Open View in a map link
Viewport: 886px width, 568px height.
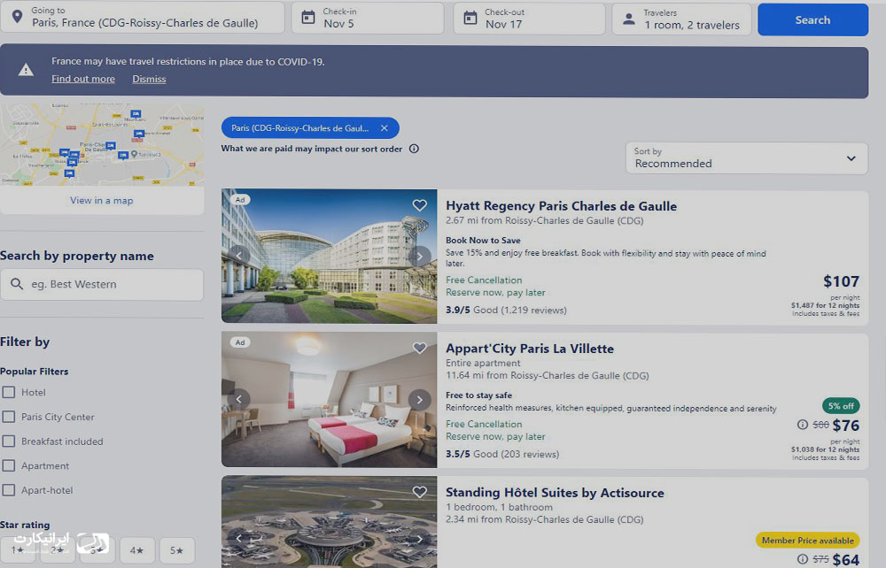(102, 200)
